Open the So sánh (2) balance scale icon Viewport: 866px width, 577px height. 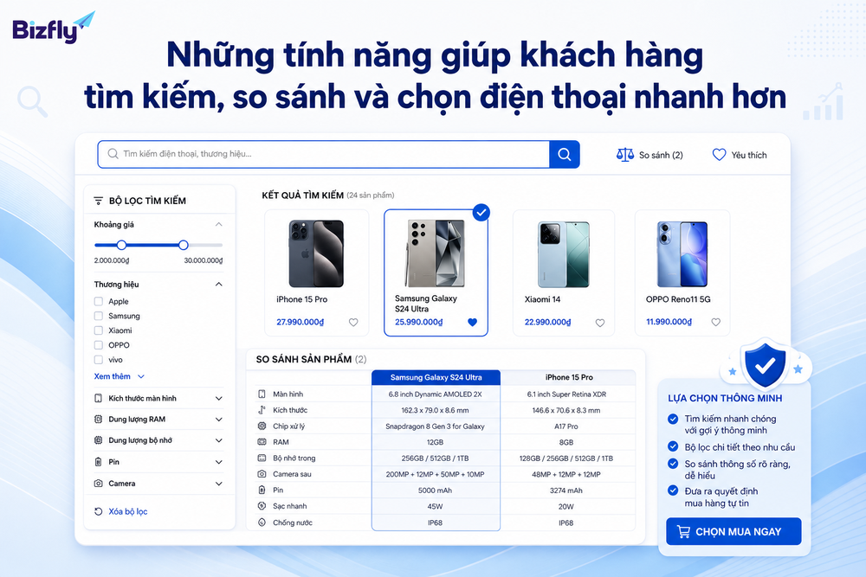624,155
